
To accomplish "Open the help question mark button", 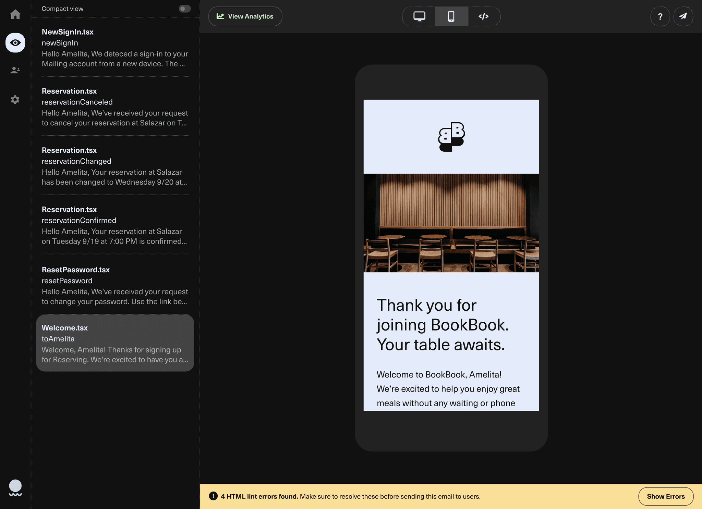I will (x=660, y=16).
